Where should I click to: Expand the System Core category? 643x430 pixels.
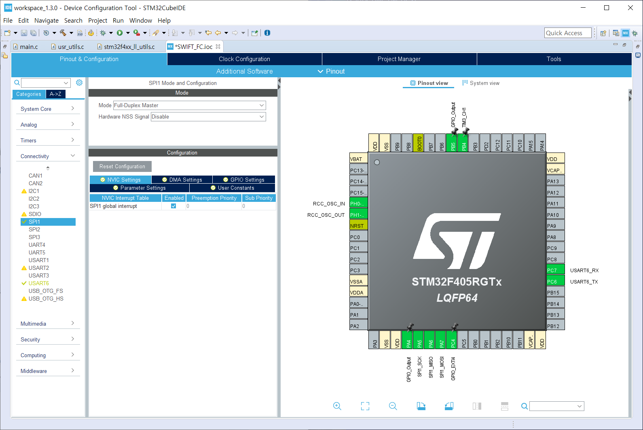point(48,109)
